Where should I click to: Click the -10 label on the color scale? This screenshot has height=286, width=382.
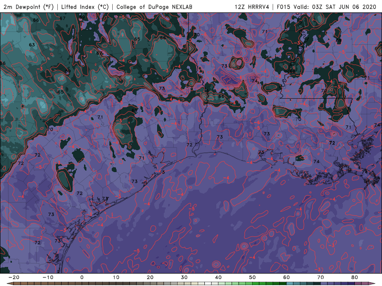pyautogui.click(x=48, y=277)
